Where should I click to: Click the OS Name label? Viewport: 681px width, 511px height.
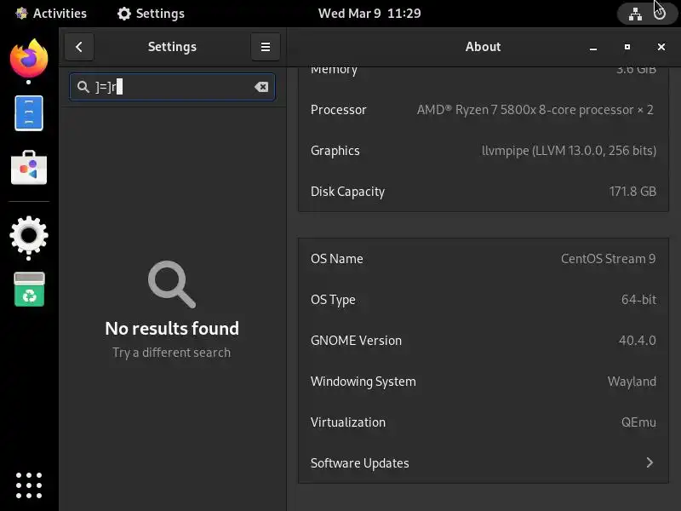(x=336, y=259)
